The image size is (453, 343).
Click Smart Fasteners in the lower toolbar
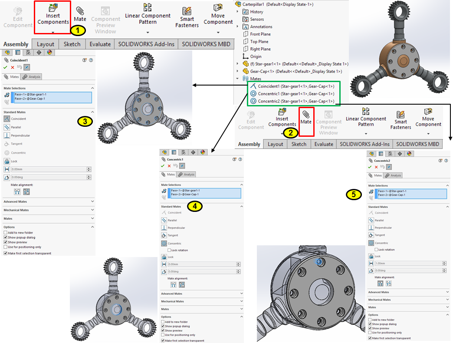coord(400,120)
